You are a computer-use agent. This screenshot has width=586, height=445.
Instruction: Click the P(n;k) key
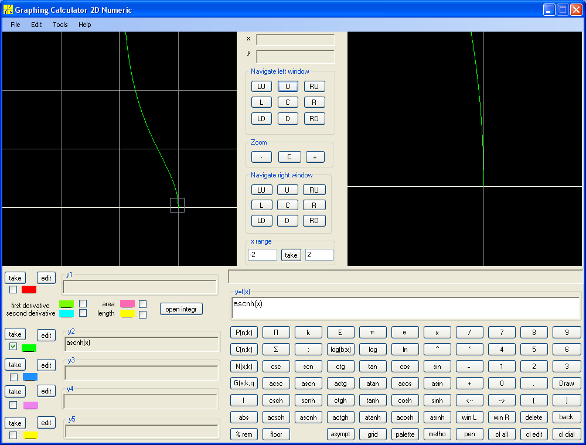point(244,332)
